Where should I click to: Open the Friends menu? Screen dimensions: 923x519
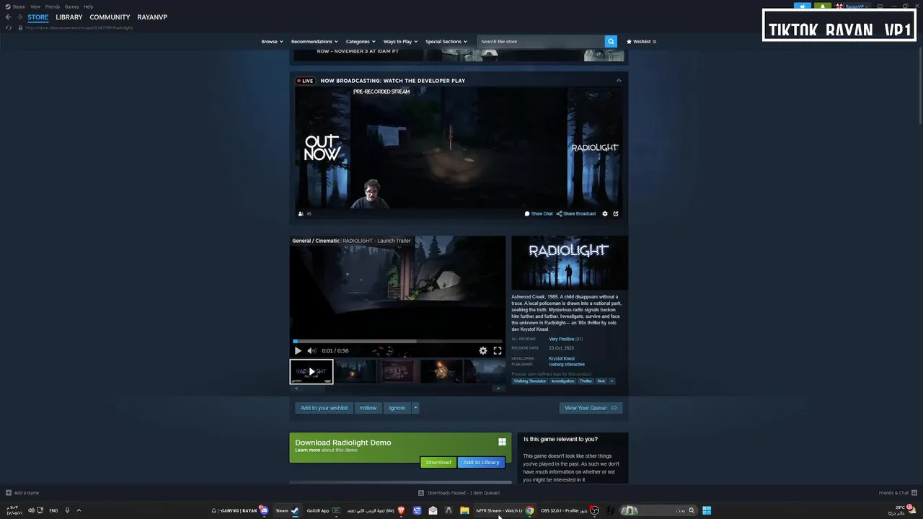coord(52,6)
